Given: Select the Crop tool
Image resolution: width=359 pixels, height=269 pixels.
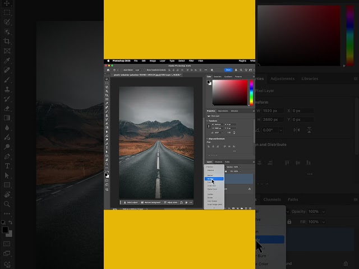Looking at the screenshot, I should pos(107,95).
